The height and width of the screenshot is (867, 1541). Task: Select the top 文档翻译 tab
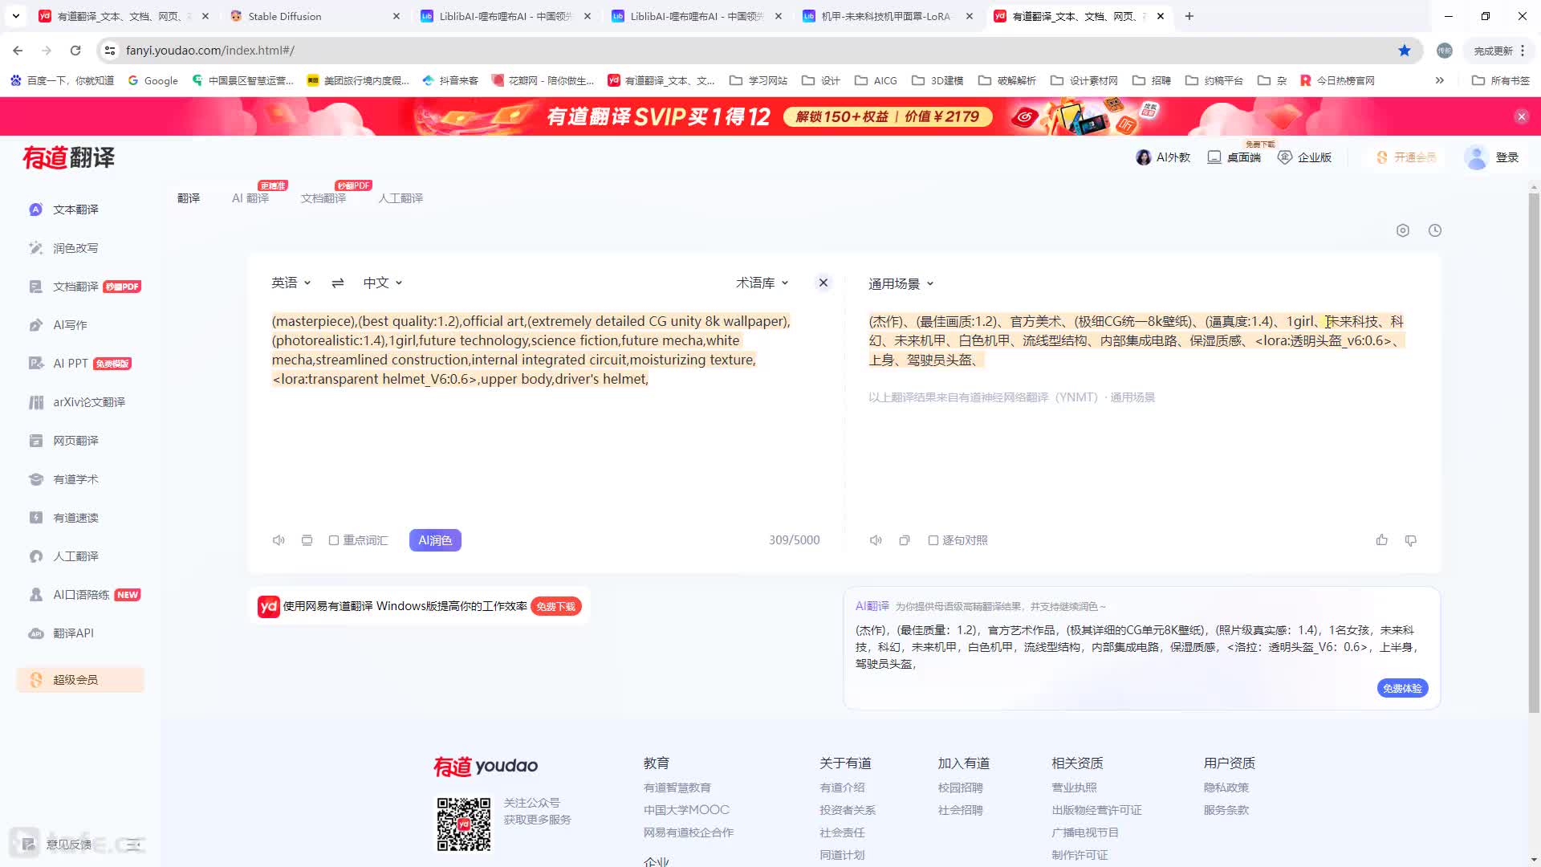pos(323,198)
